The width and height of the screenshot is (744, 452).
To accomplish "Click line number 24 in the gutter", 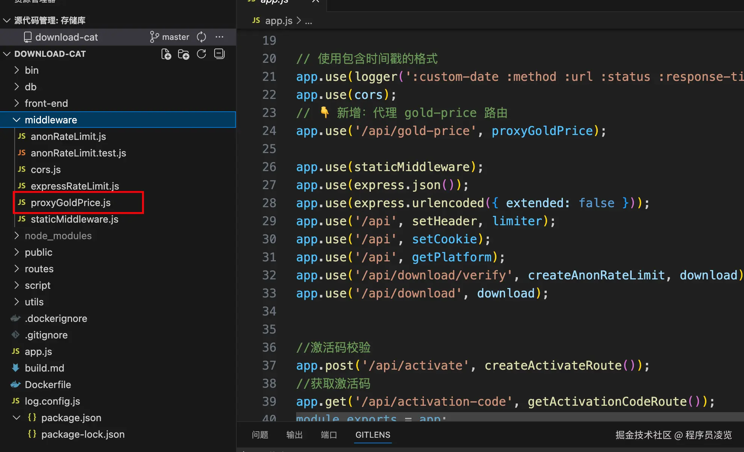I will pyautogui.click(x=269, y=131).
